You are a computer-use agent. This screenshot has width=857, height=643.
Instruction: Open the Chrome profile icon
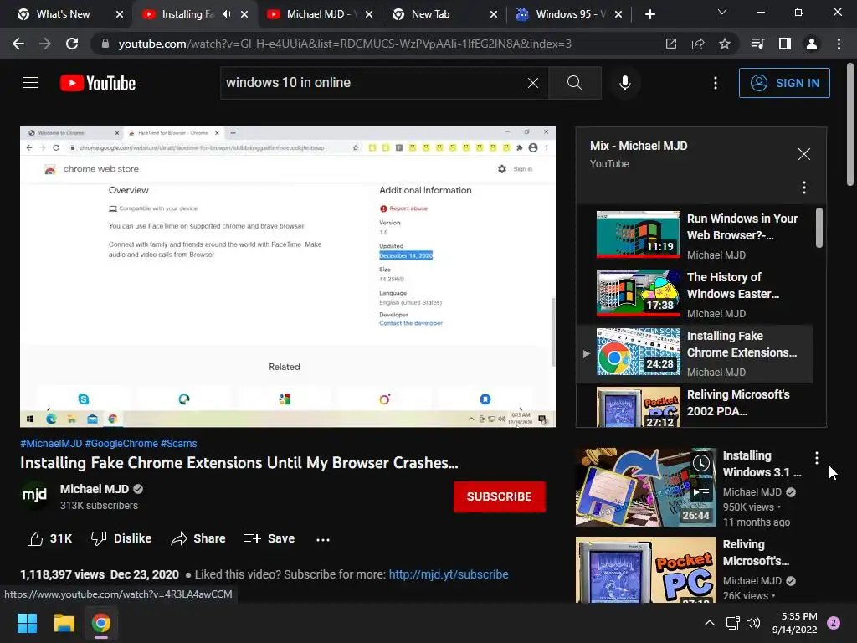click(x=812, y=44)
